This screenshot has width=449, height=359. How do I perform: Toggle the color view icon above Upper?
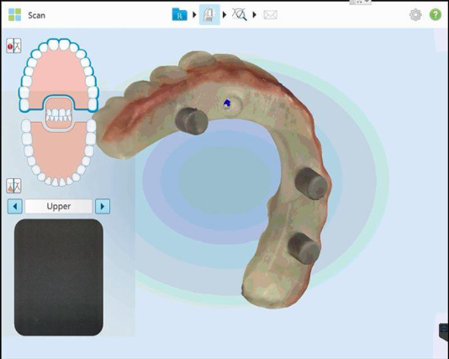13,186
